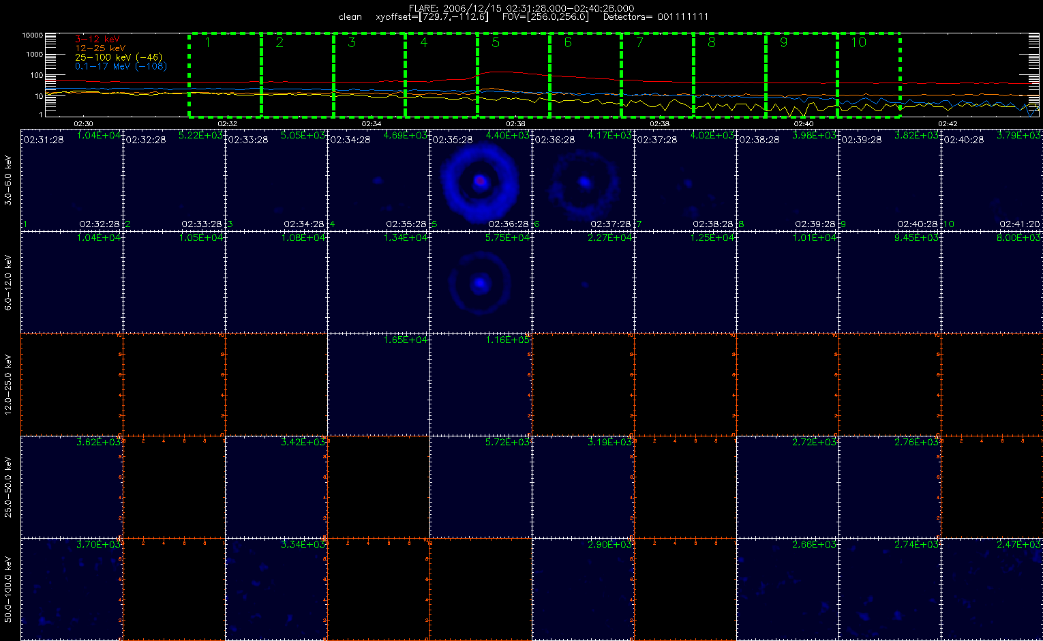The width and height of the screenshot is (1043, 641).
Task: Click the 02:41:20 end time label
Action: coord(1020,224)
